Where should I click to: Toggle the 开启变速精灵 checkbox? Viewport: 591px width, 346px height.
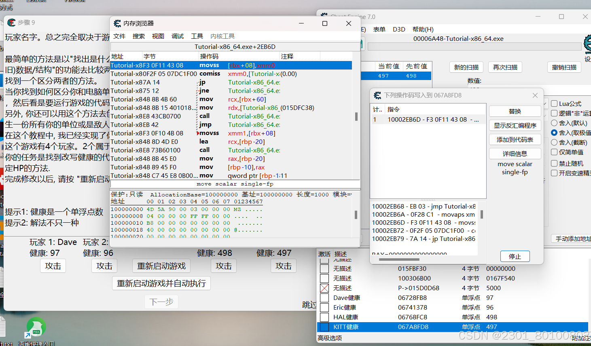pyautogui.click(x=554, y=173)
